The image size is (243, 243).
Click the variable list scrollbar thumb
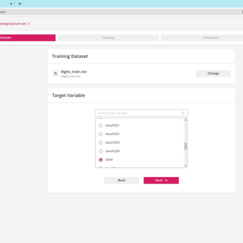185,146
